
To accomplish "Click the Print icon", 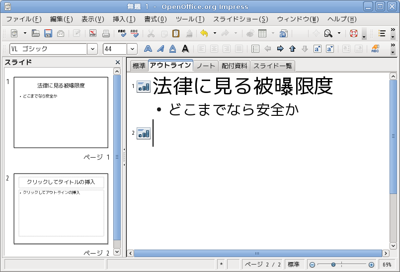I will 106,33.
